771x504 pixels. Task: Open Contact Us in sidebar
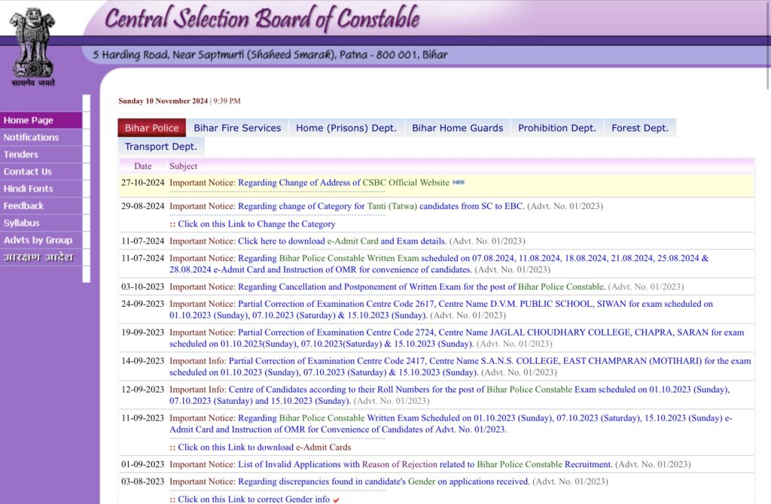click(x=41, y=172)
